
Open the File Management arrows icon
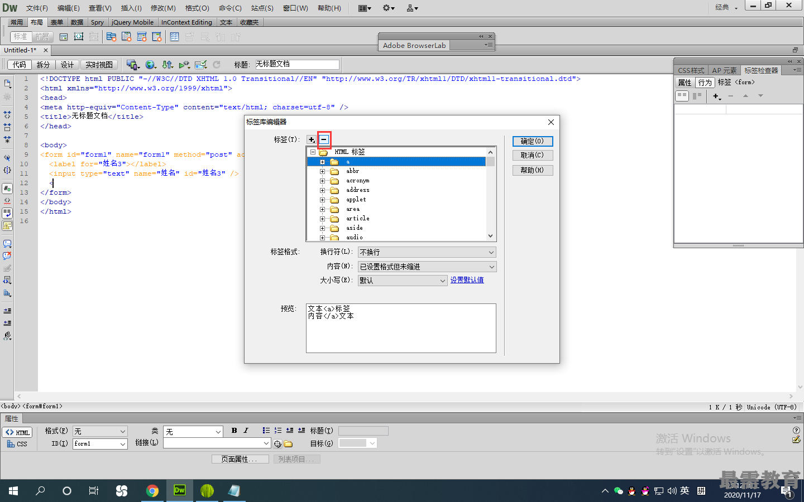(167, 65)
